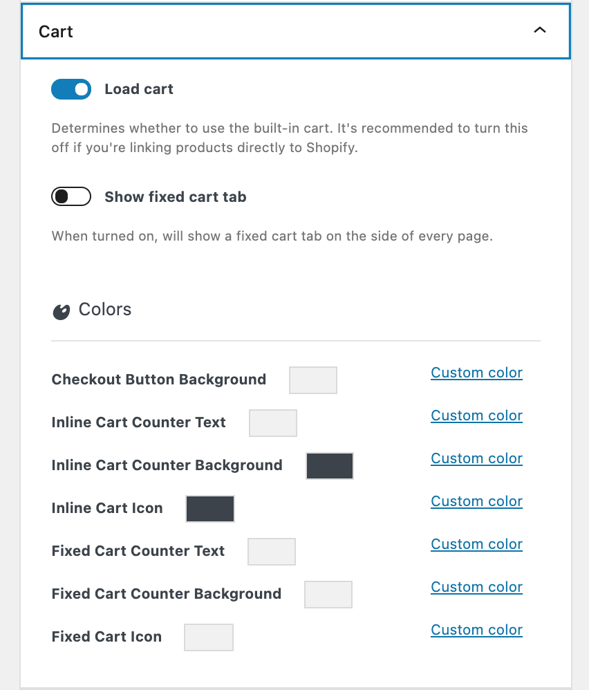Custom color link for Checkout Button Background
The image size is (589, 690).
[x=476, y=373]
